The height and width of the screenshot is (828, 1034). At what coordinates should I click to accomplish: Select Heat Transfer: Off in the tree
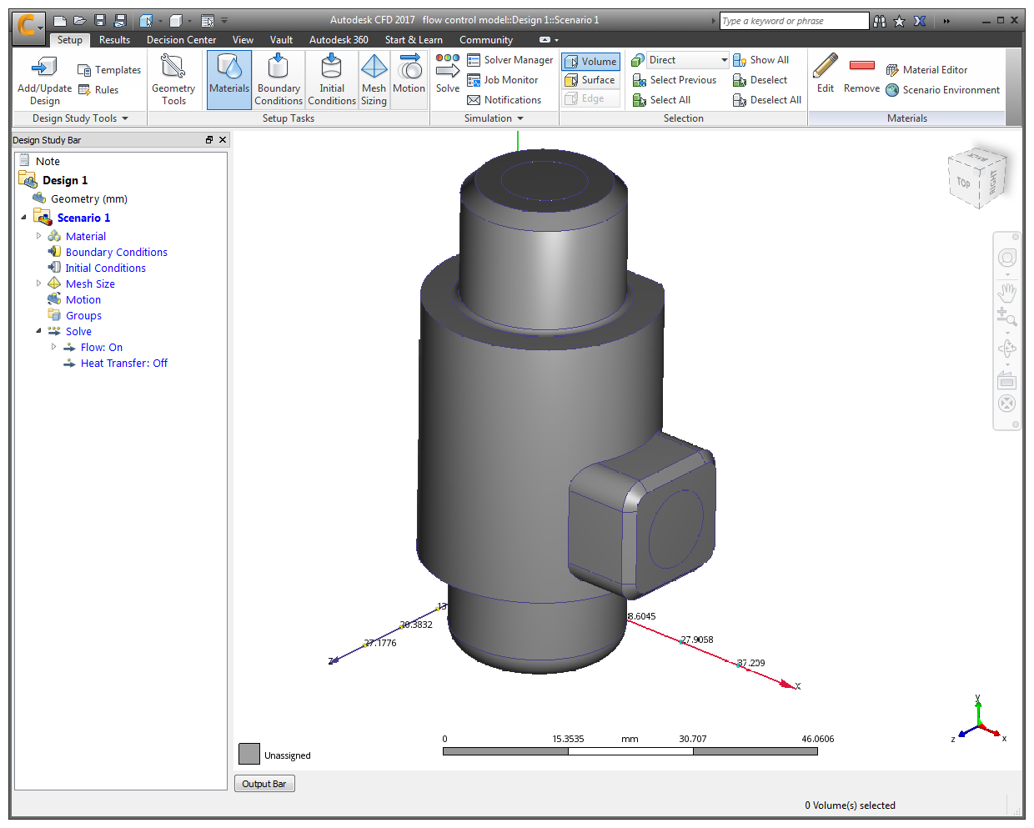123,363
